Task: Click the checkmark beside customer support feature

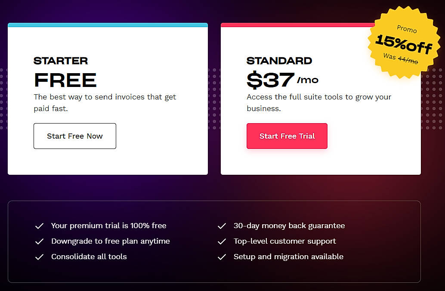Action: tap(222, 241)
